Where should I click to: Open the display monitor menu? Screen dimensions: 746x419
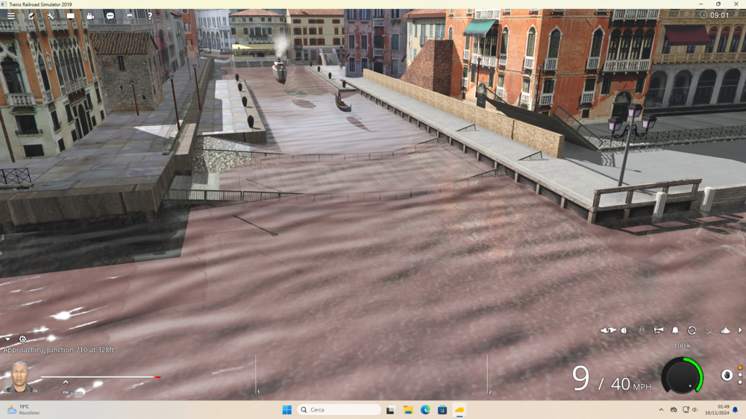click(x=70, y=16)
